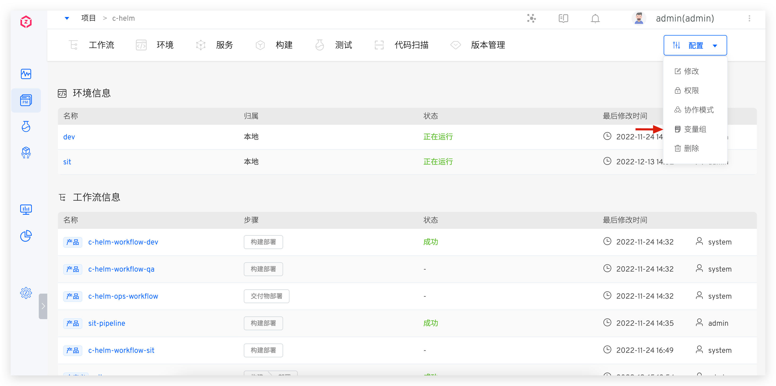Image resolution: width=776 pixels, height=386 pixels.
Task: Open the c-helm-ops-workflow link
Action: tap(123, 296)
